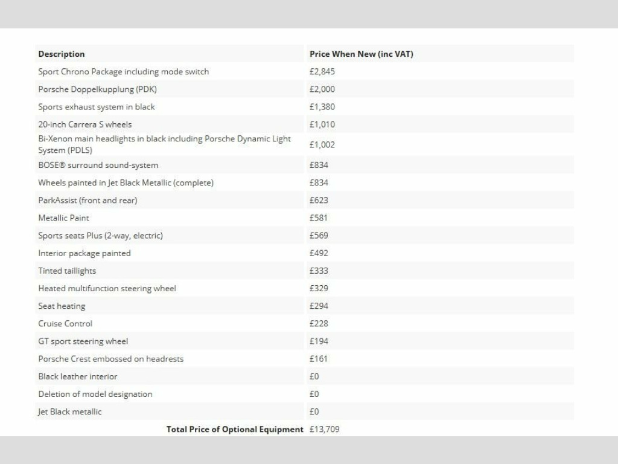
Task: Click the Bi-Xenon main headlights description
Action: pyautogui.click(x=164, y=144)
